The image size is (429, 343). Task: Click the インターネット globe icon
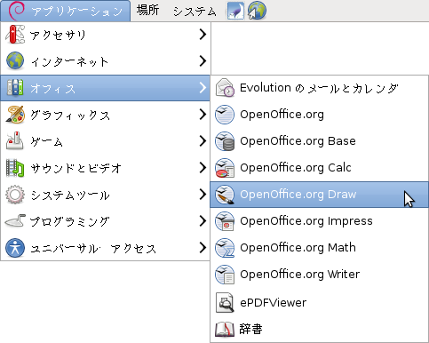pyautogui.click(x=15, y=60)
